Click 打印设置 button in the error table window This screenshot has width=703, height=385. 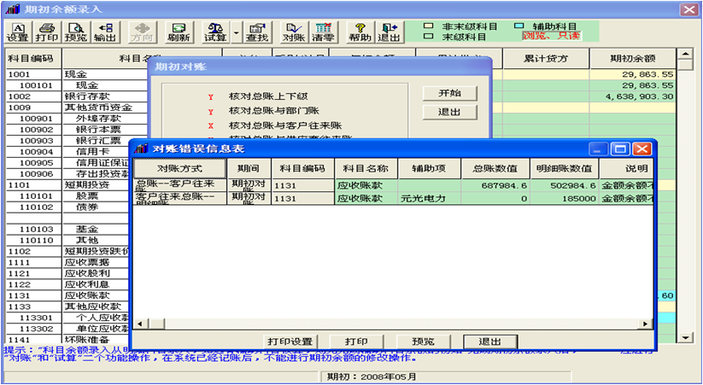pyautogui.click(x=290, y=341)
